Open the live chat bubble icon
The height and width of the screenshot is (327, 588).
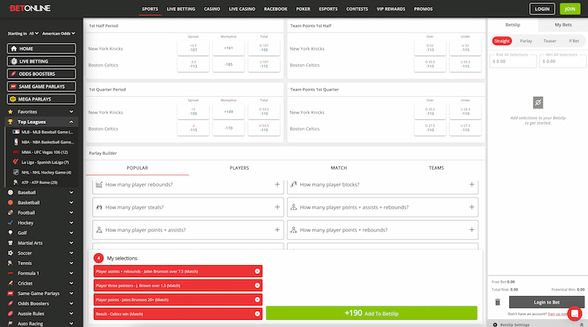tap(574, 314)
